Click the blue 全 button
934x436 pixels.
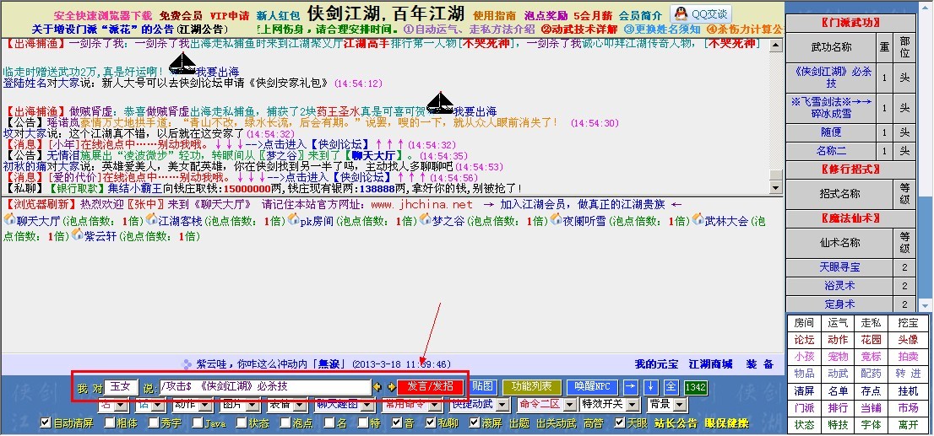coord(671,386)
